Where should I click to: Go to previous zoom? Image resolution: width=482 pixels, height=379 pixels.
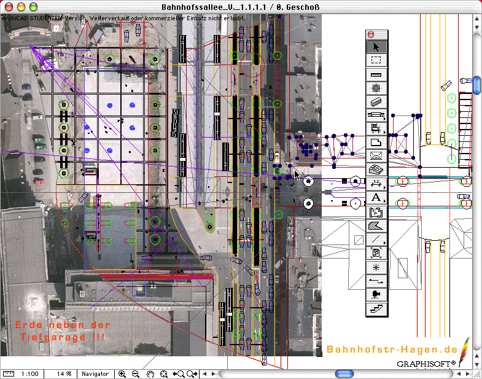[x=179, y=373]
